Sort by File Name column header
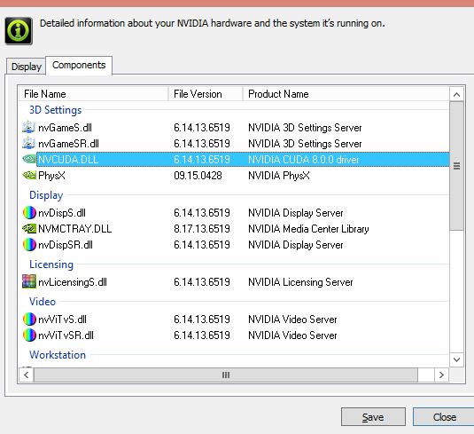The image size is (474, 434). tap(93, 94)
